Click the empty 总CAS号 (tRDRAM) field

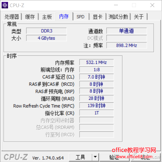96,127
